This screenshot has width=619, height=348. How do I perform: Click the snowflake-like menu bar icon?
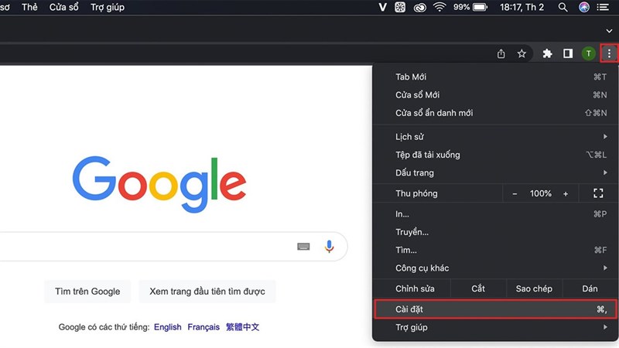400,7
